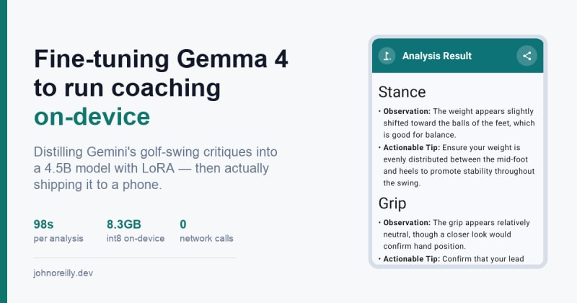Click the teal Analysis Result header bar
577x303 pixels.
pos(457,56)
